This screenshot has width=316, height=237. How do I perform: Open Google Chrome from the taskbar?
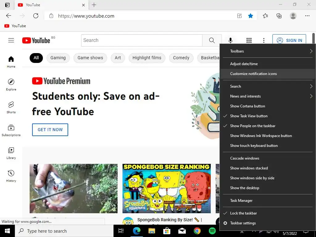[x=197, y=231]
